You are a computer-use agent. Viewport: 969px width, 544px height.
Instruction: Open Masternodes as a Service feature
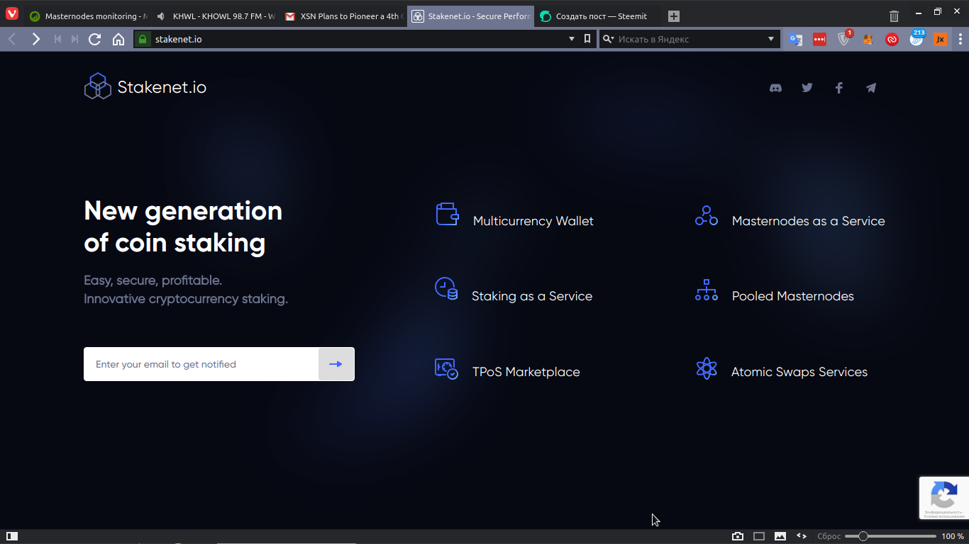tap(790, 217)
